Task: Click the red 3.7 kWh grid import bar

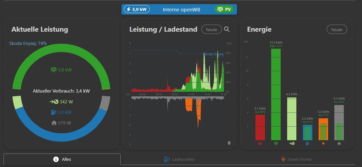Action: pos(260,127)
